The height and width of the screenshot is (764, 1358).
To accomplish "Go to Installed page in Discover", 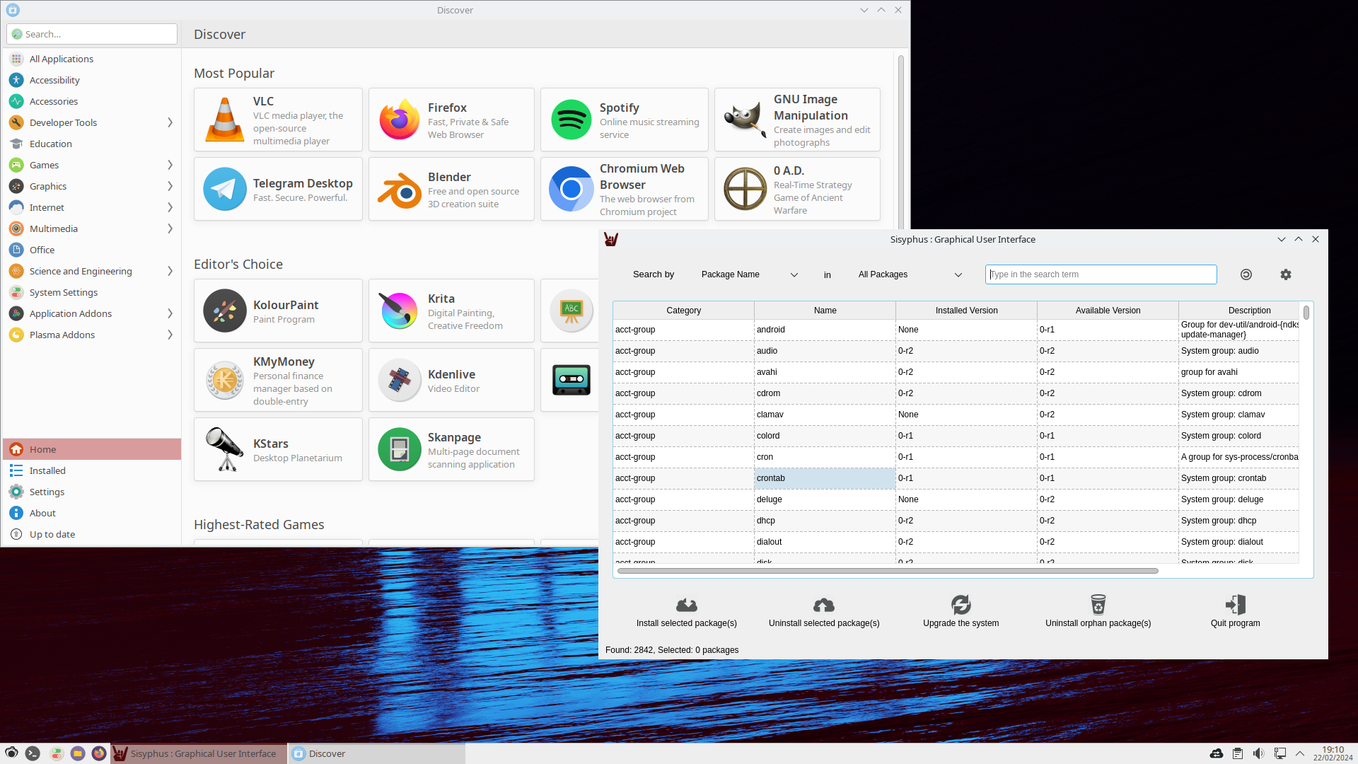I will (x=92, y=470).
